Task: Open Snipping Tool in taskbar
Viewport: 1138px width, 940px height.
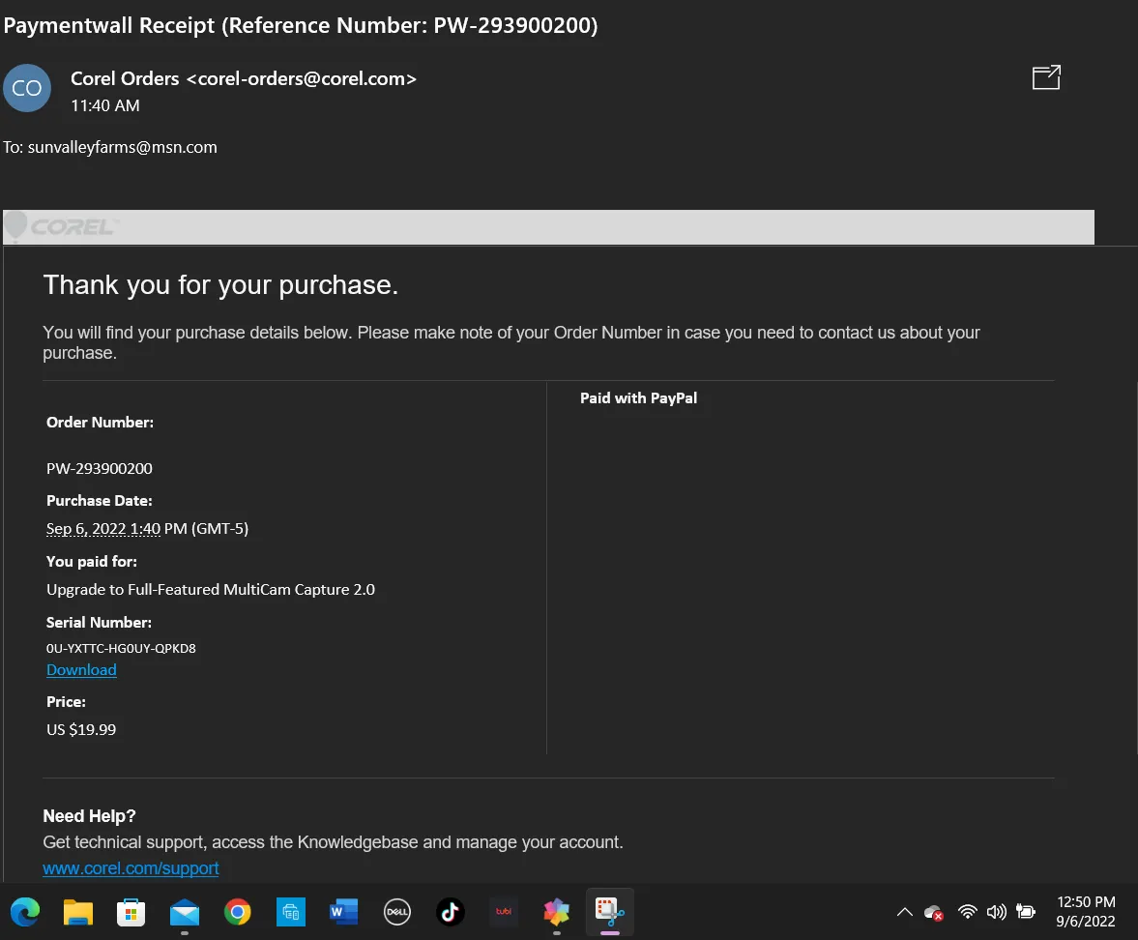Action: coord(610,912)
